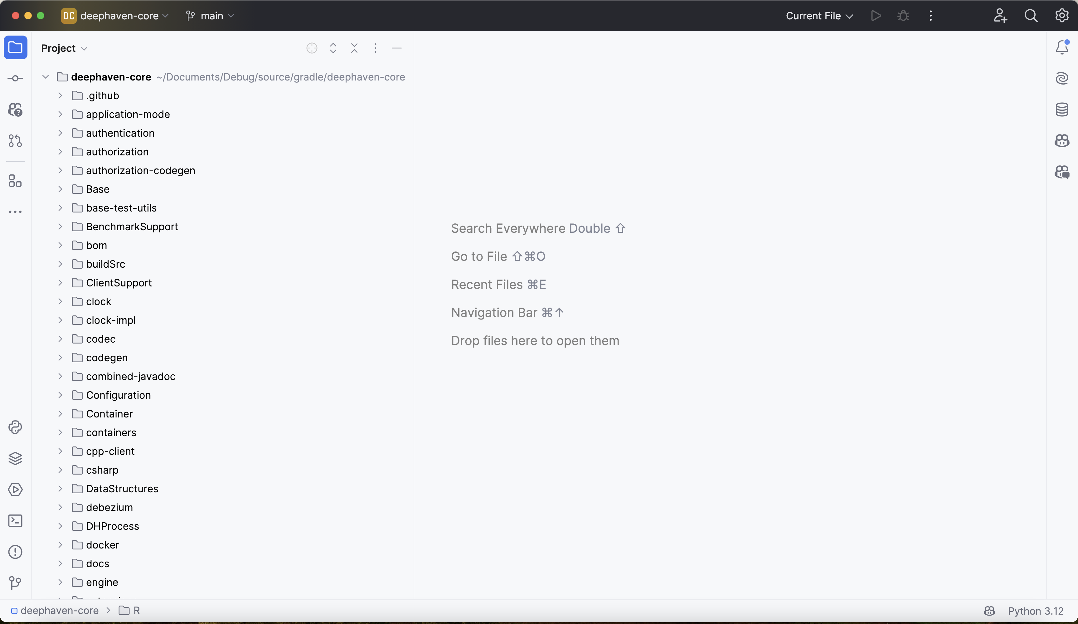Open the Python Console tool window
This screenshot has height=624, width=1078.
point(15,427)
